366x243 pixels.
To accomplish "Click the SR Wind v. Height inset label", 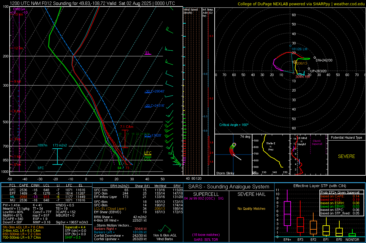I will [x=302, y=141].
